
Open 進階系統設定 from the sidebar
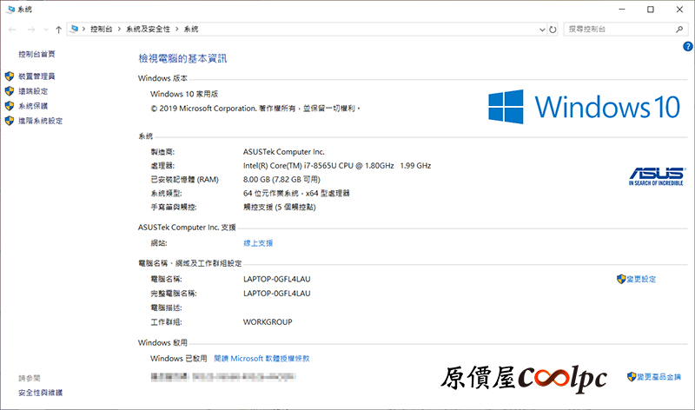[x=40, y=121]
